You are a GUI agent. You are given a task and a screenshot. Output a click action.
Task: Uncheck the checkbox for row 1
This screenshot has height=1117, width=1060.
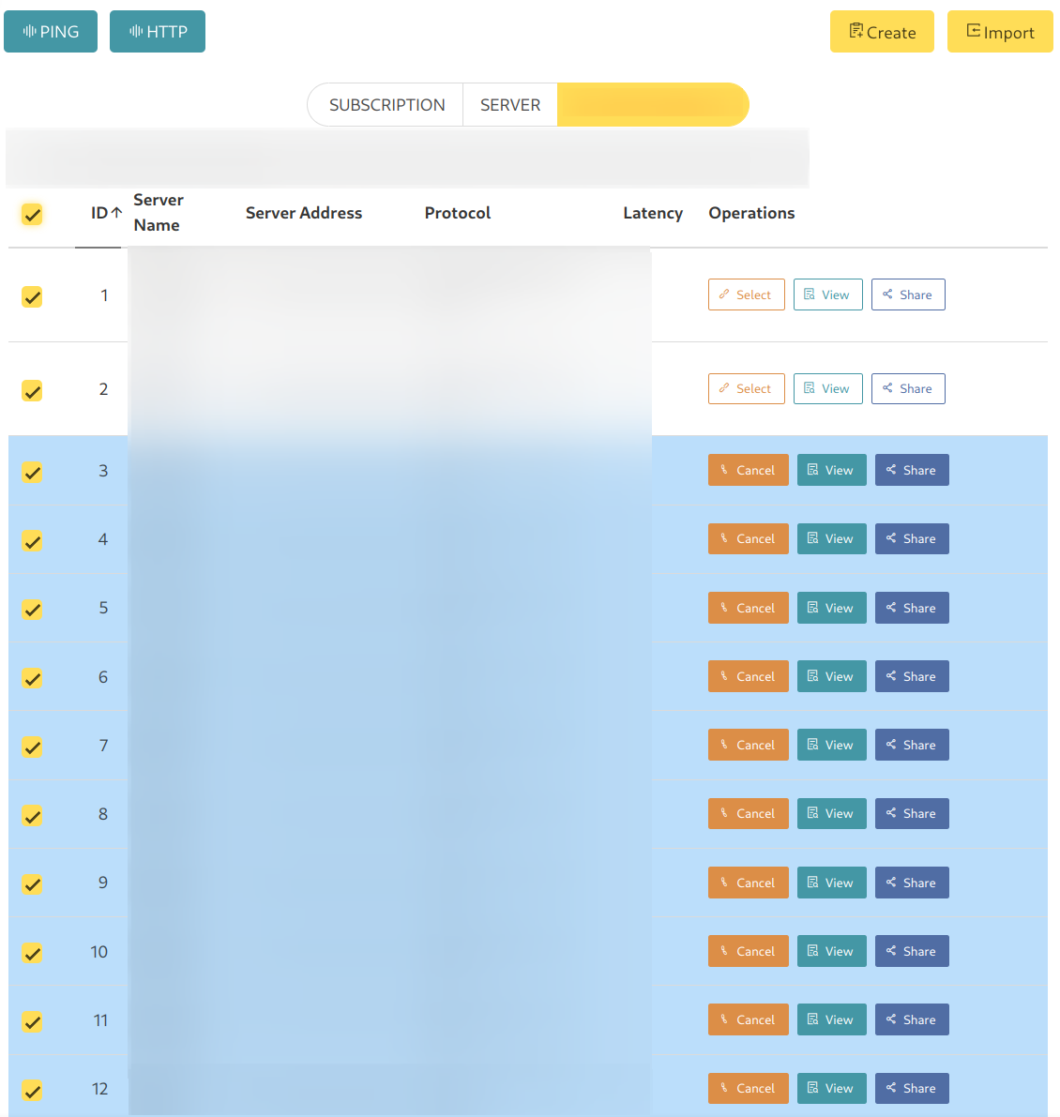[x=32, y=296]
